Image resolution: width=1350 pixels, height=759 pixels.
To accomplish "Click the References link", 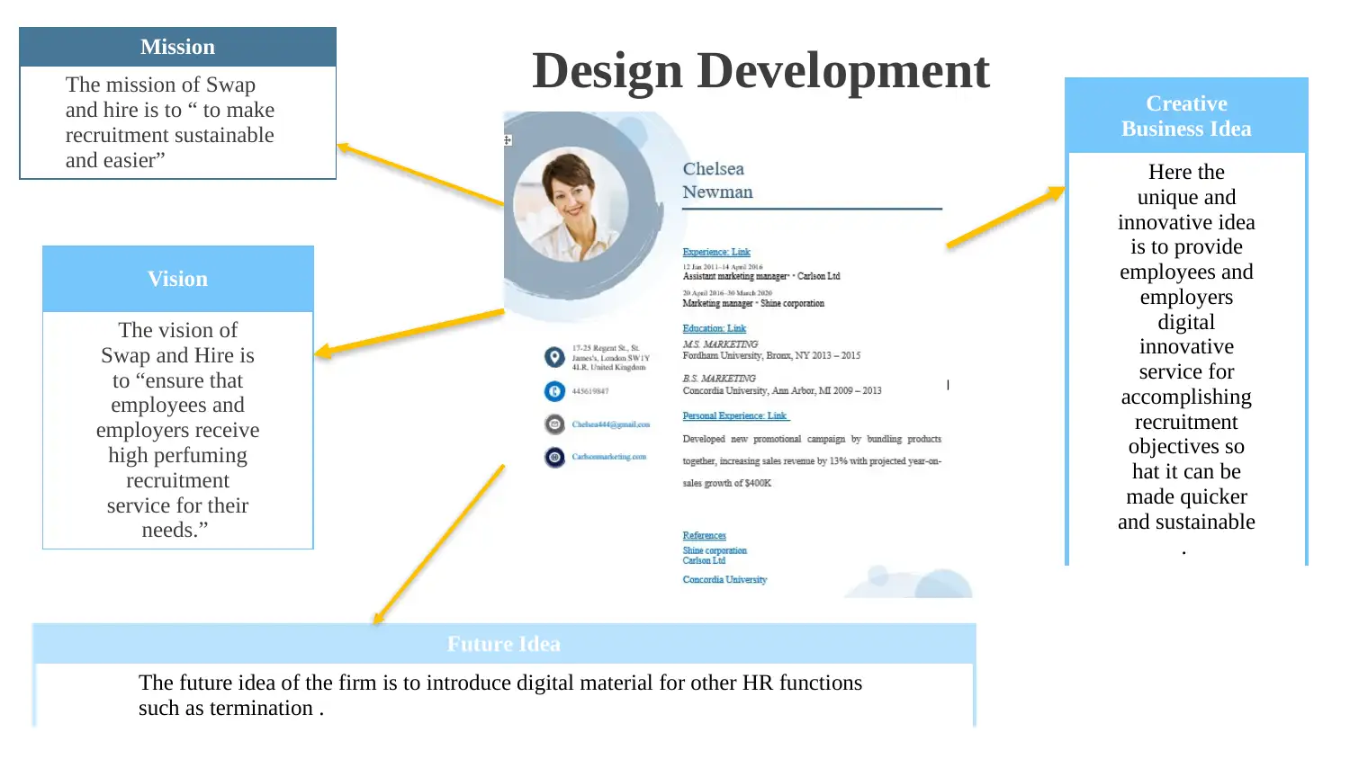I will pyautogui.click(x=704, y=535).
